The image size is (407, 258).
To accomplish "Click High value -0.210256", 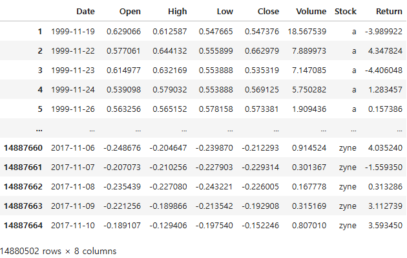I will pyautogui.click(x=168, y=167).
